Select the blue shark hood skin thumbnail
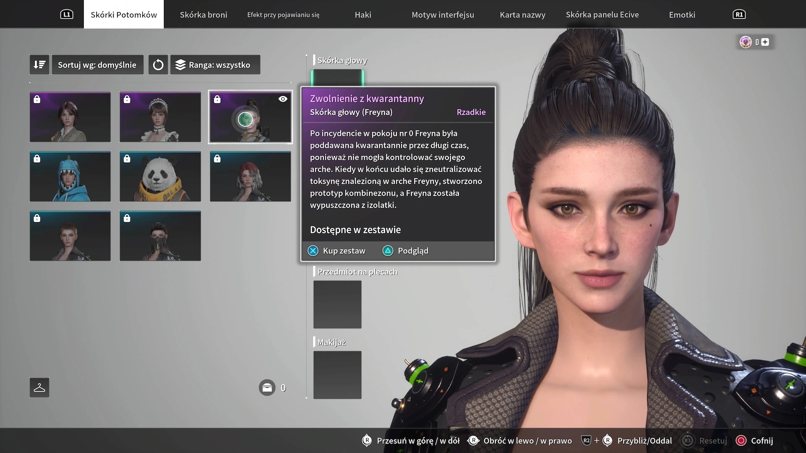 tap(70, 177)
